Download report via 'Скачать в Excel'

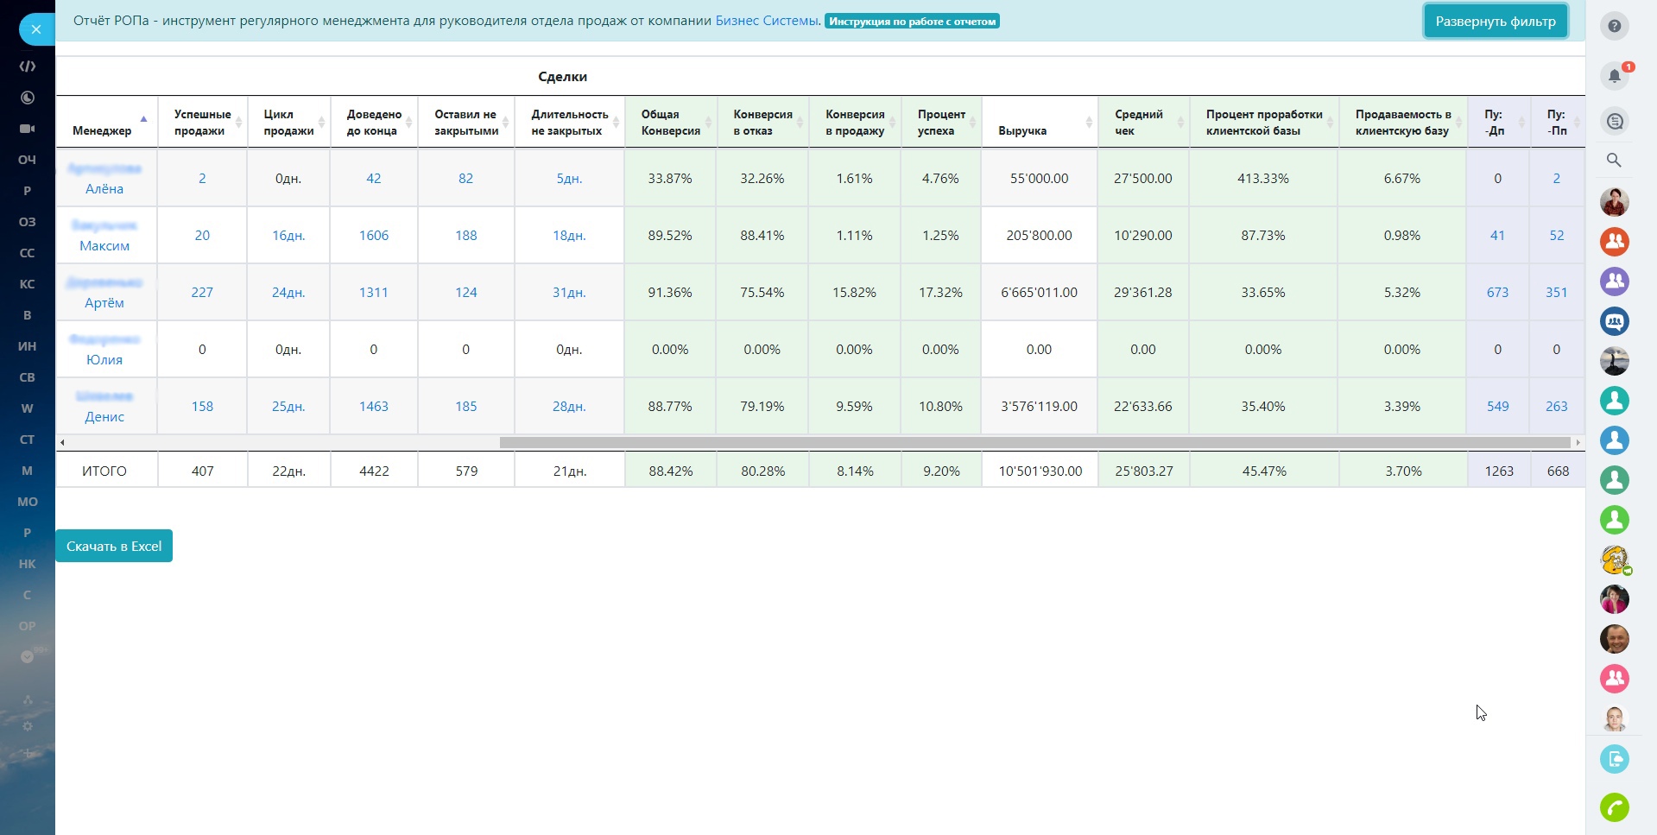114,546
